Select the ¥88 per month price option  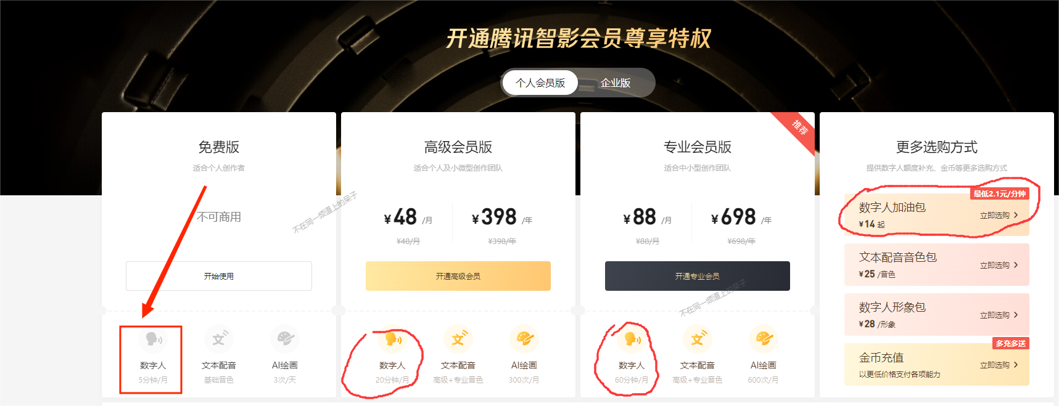point(648,218)
